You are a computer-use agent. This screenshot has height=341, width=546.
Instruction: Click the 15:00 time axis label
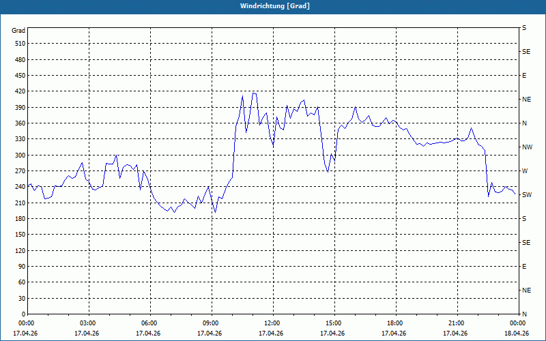tap(334, 323)
